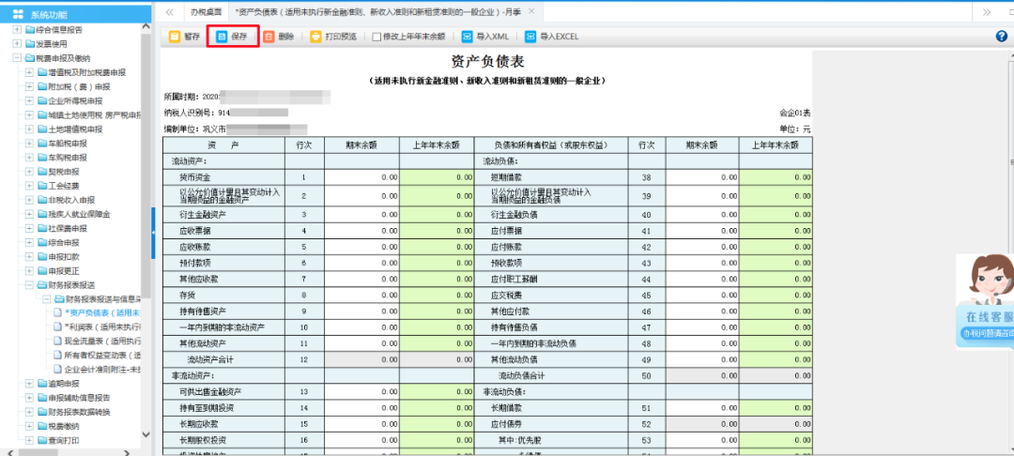
Task: Expand 附加税（费）申报 node
Action: click(29, 86)
